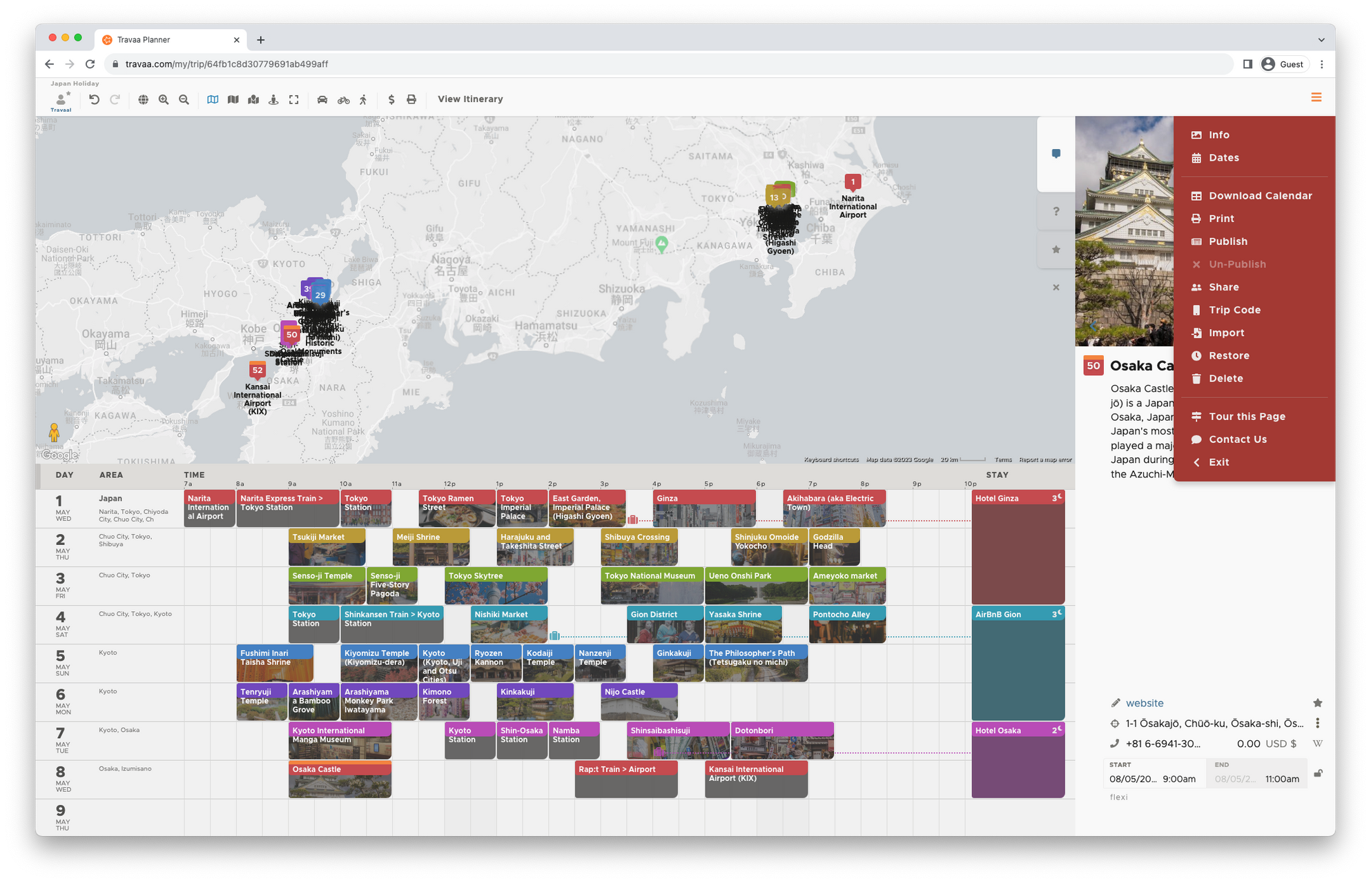Select the Tokyo Skytree timeline event
The image size is (1371, 883).
pos(496,585)
